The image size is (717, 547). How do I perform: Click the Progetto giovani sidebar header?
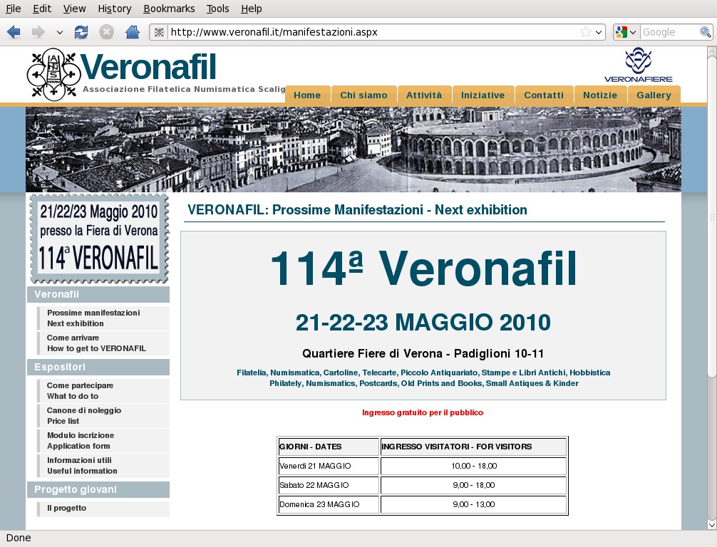98,489
